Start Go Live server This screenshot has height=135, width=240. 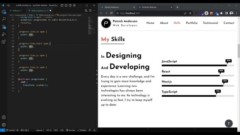point(70,130)
